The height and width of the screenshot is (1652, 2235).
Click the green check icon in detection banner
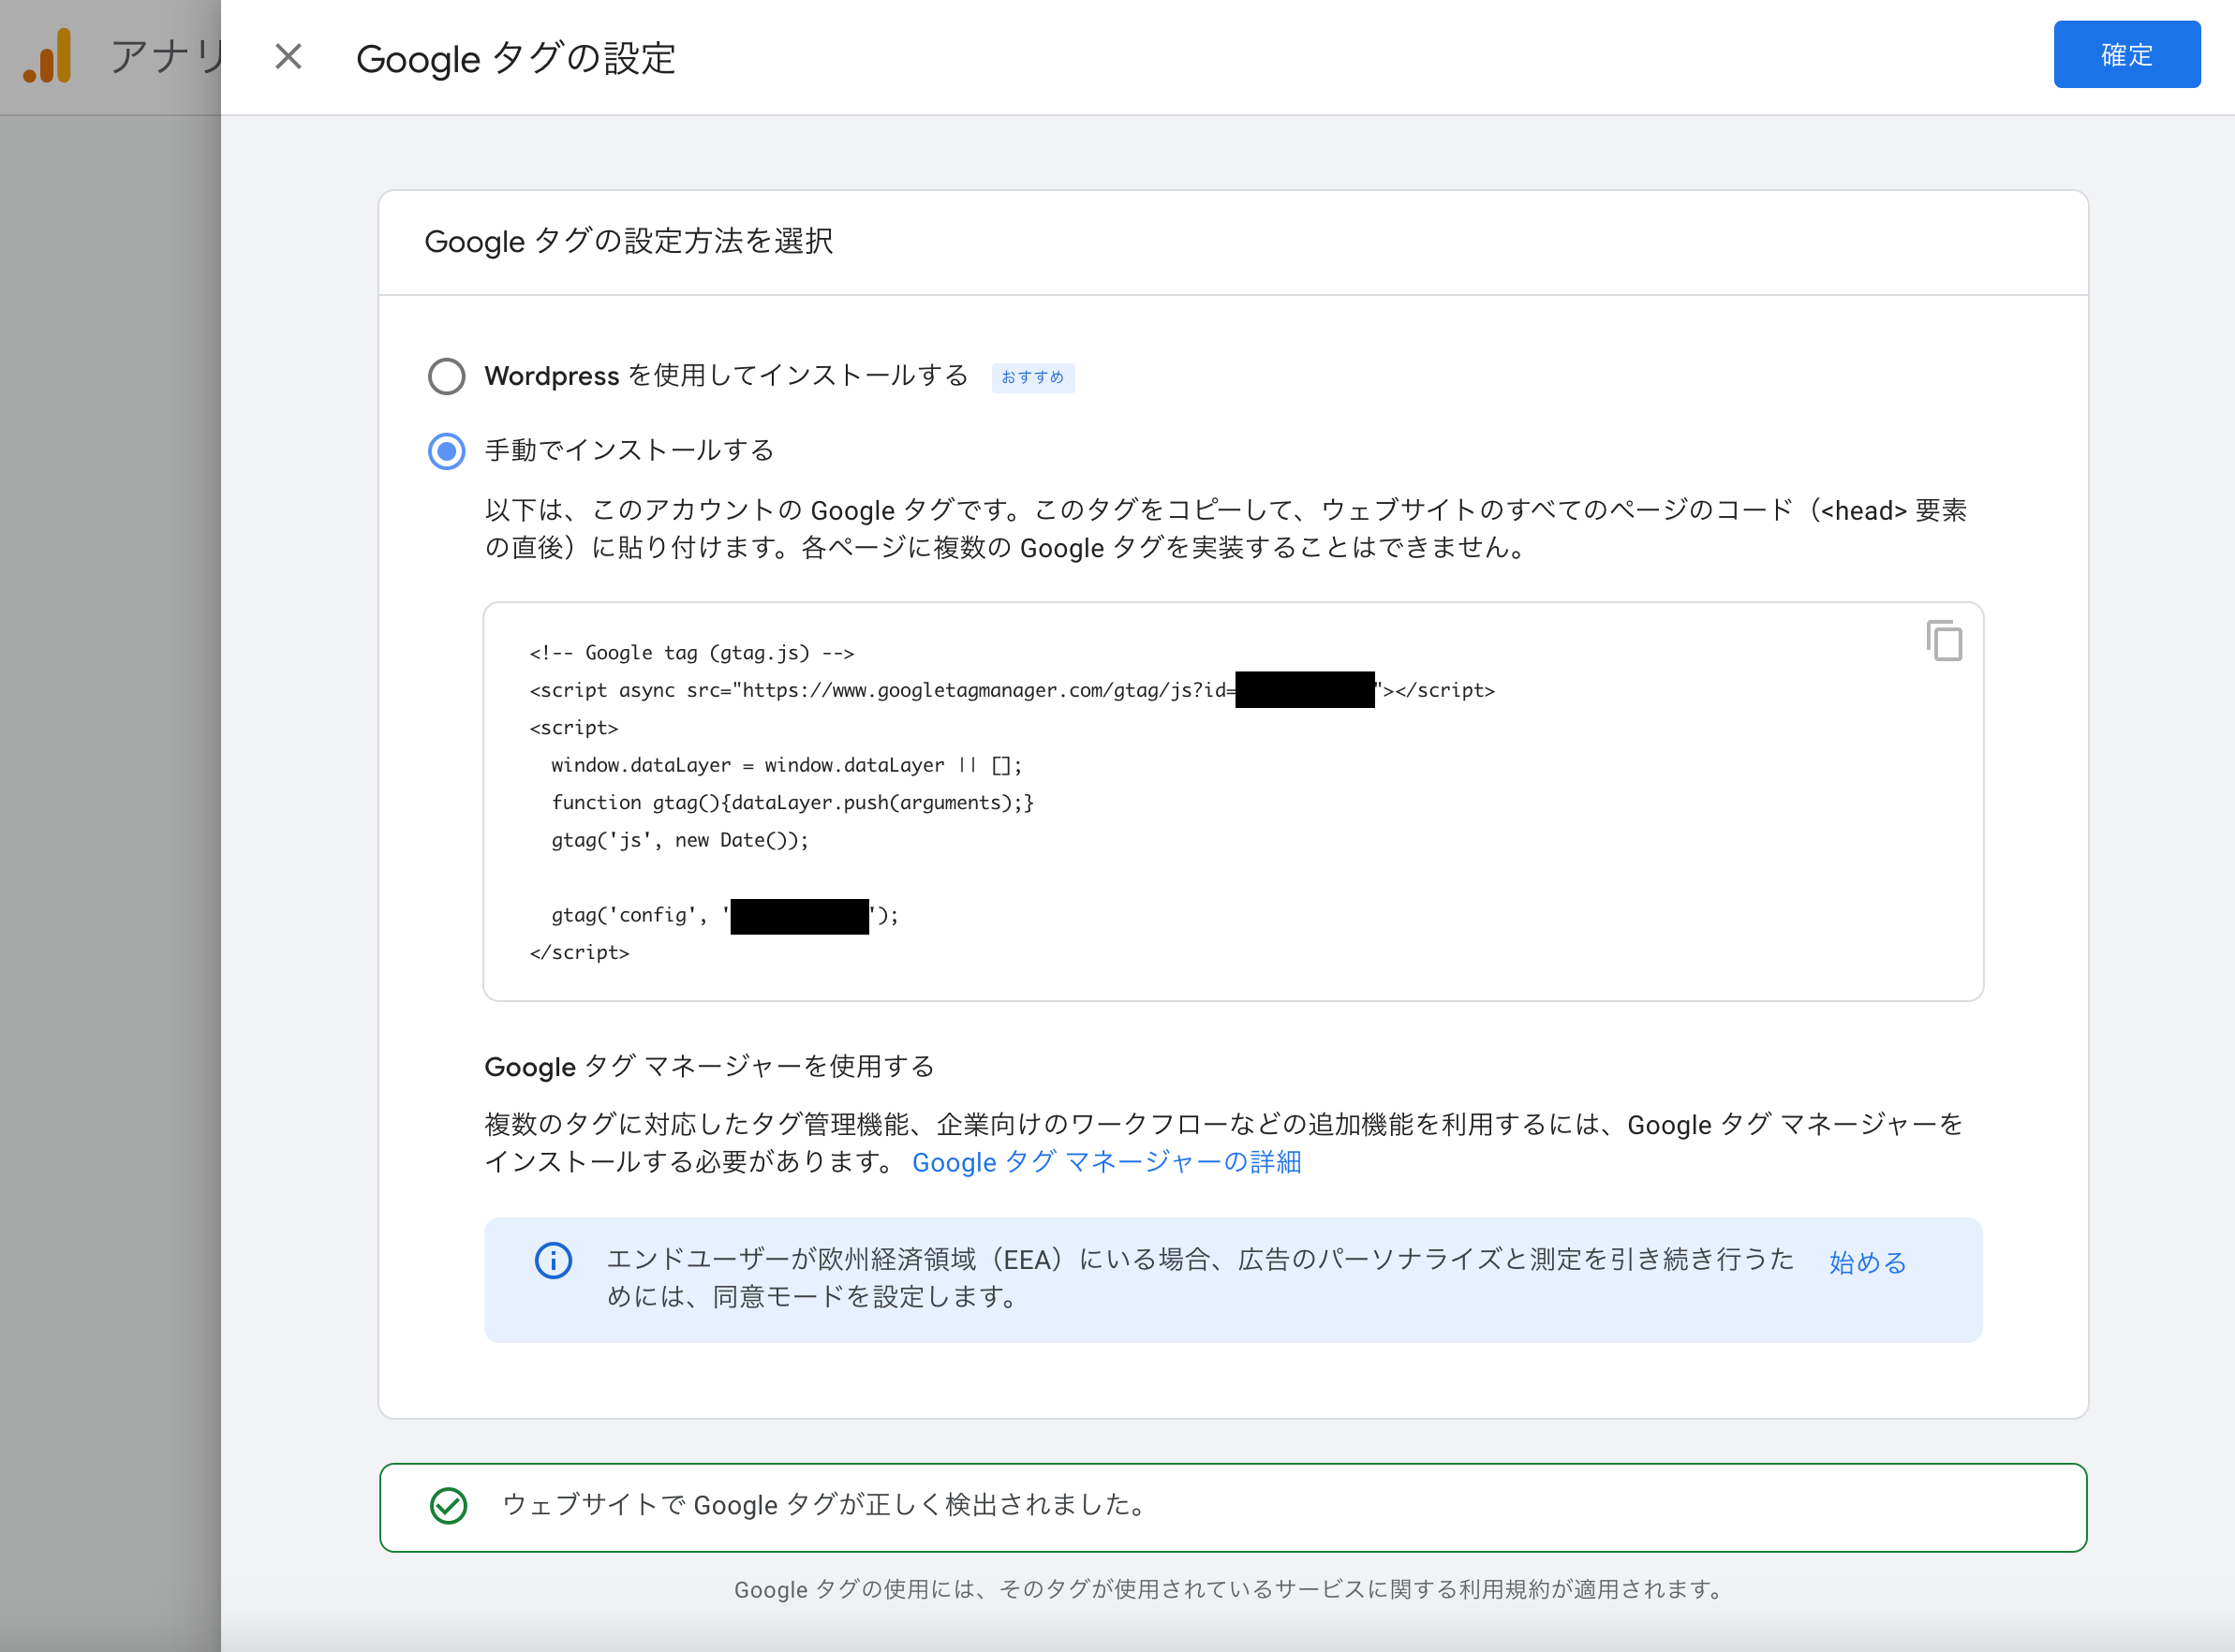448,1505
